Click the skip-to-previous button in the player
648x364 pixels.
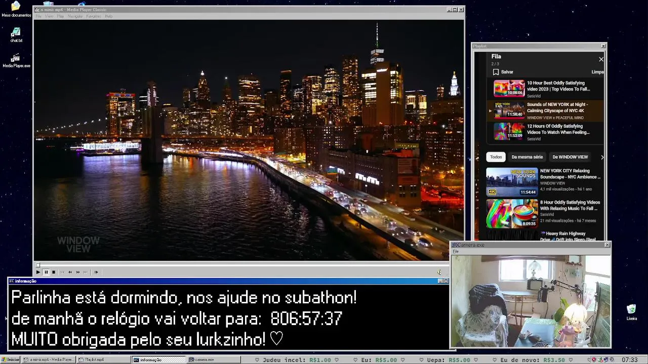click(62, 272)
